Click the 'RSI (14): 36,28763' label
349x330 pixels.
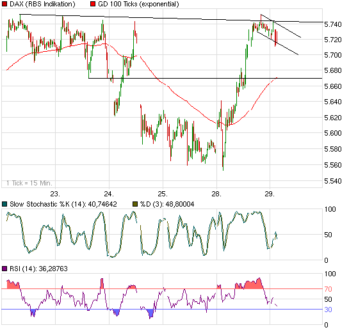(38, 269)
